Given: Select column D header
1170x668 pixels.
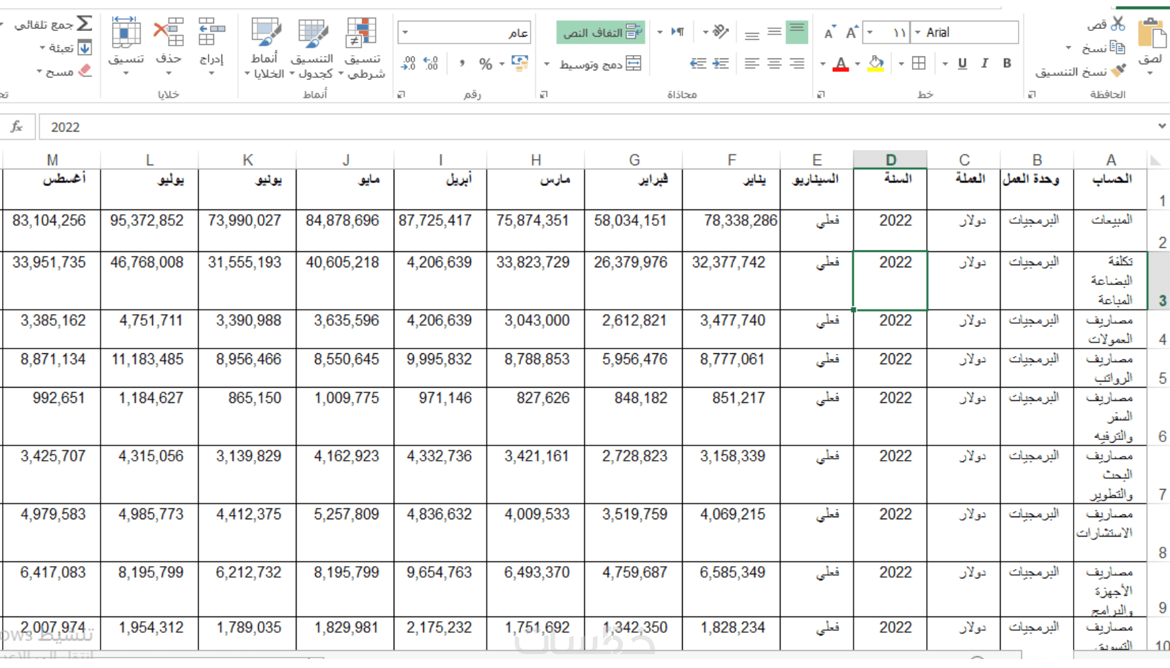Looking at the screenshot, I should point(890,160).
